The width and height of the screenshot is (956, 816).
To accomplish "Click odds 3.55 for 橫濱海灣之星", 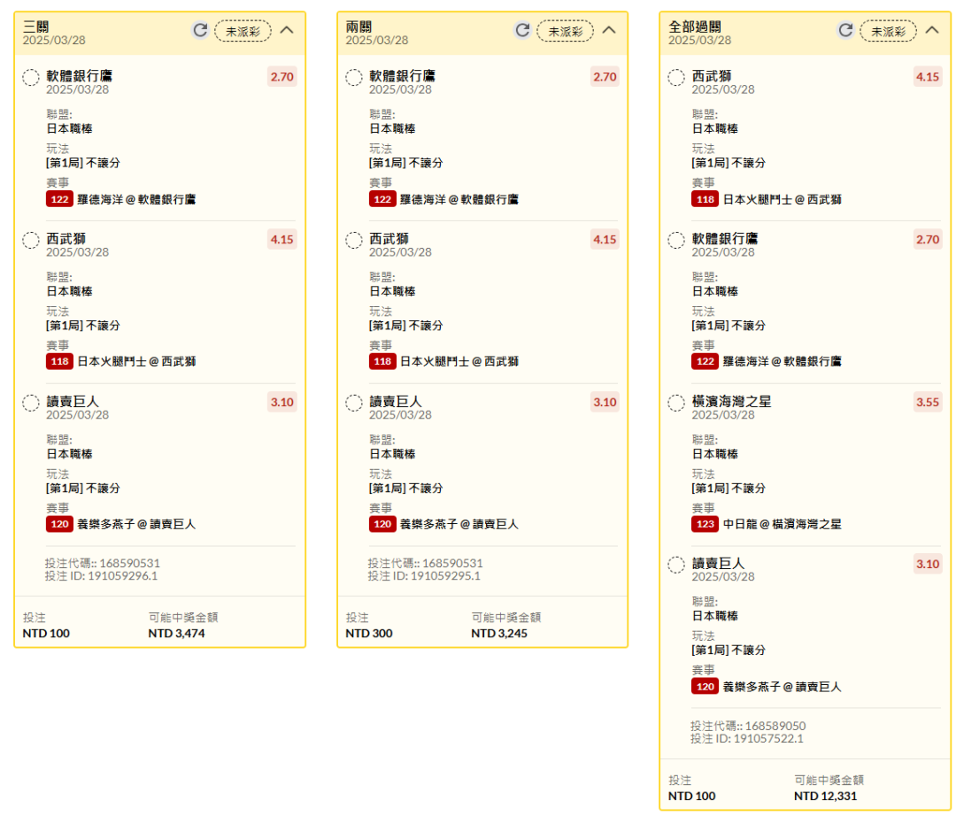I will (928, 402).
